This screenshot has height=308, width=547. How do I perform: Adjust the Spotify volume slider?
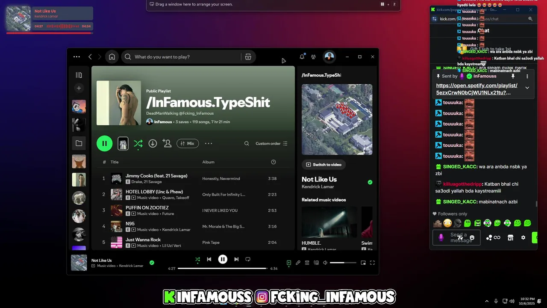click(343, 263)
